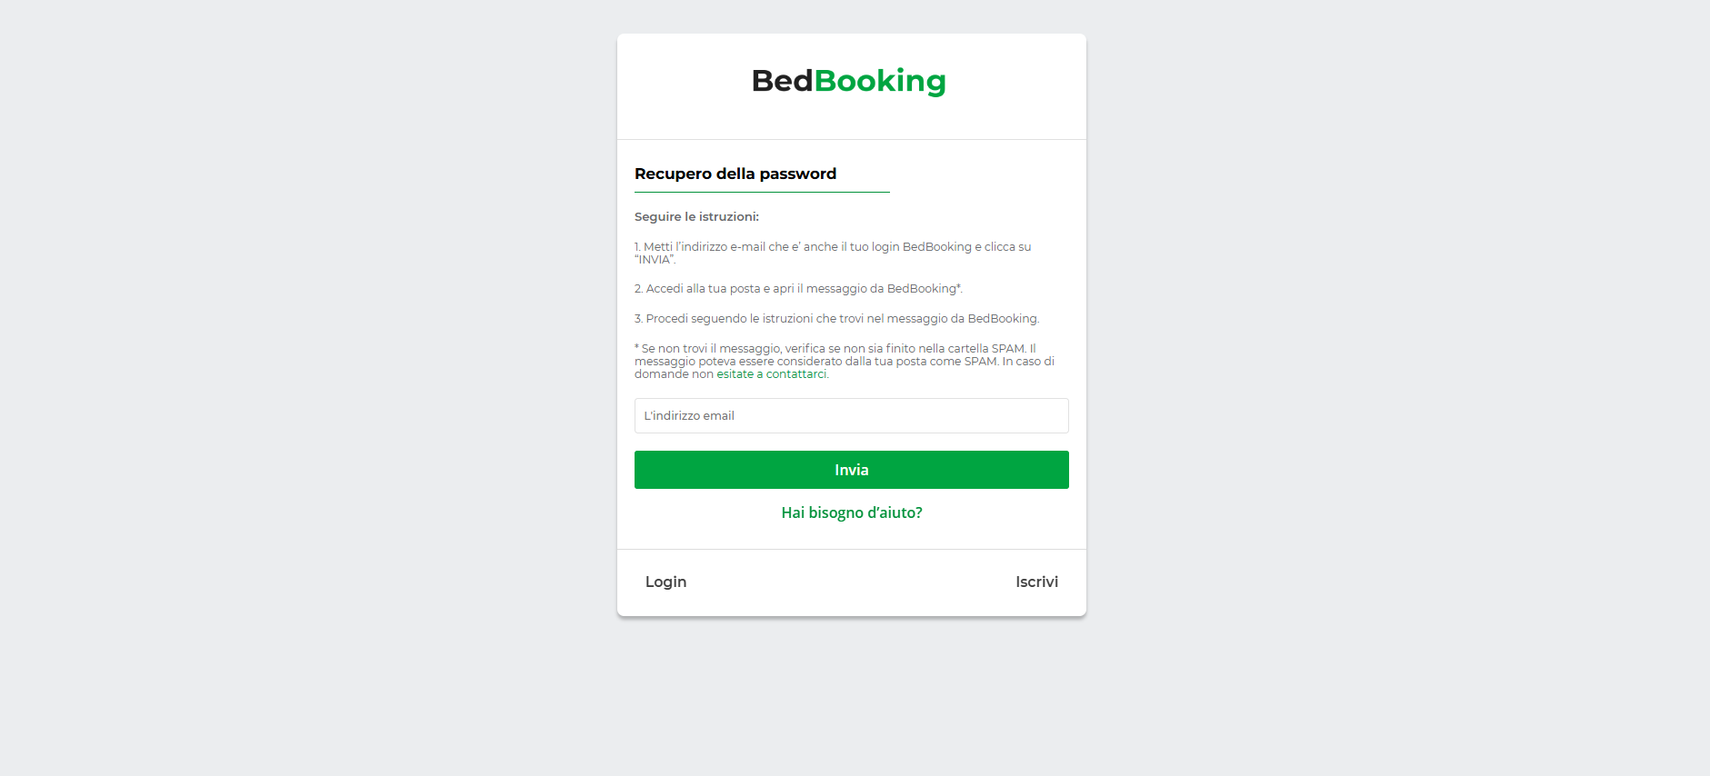Click the white header area beside the logo
Viewport: 1710px width, 776px height.
pos(1016,86)
